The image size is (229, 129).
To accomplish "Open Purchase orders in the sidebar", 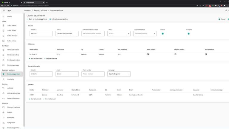I will [x=13, y=55].
